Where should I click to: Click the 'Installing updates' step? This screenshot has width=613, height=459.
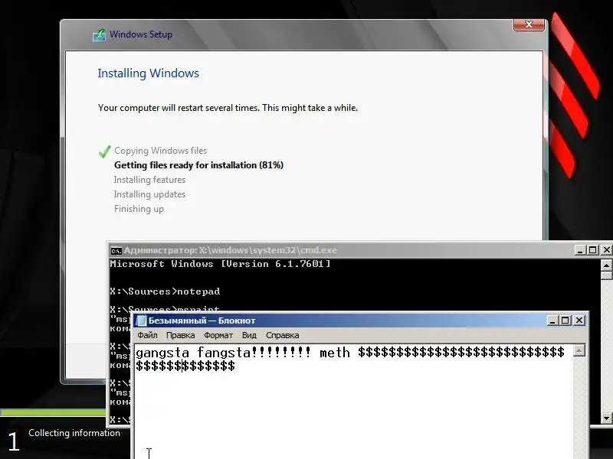click(x=149, y=194)
